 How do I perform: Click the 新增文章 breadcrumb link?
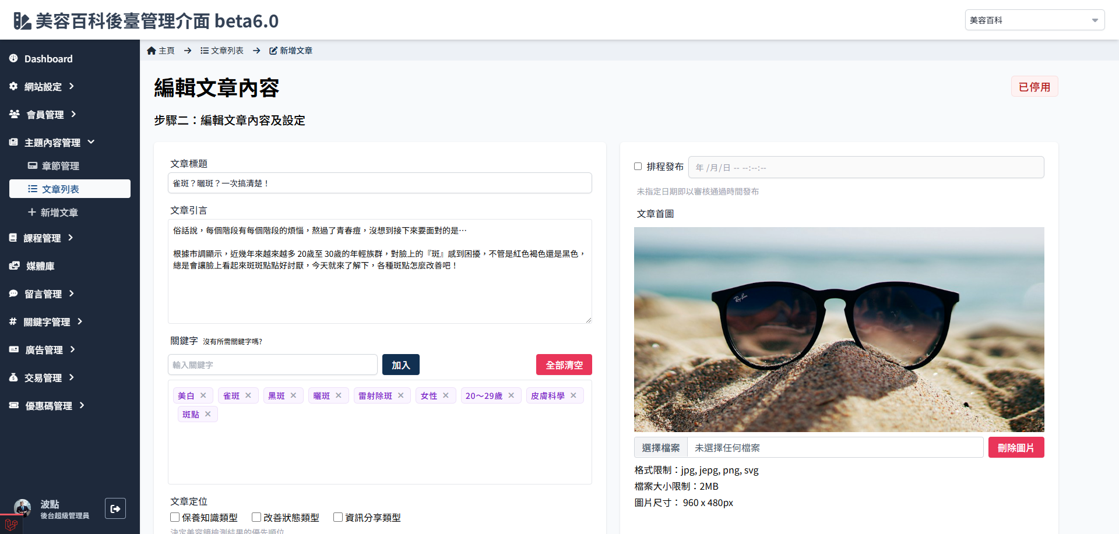[291, 51]
